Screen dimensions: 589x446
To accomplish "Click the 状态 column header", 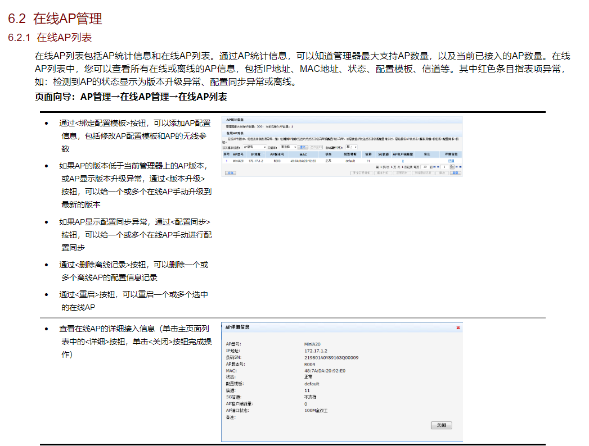I will (329, 154).
